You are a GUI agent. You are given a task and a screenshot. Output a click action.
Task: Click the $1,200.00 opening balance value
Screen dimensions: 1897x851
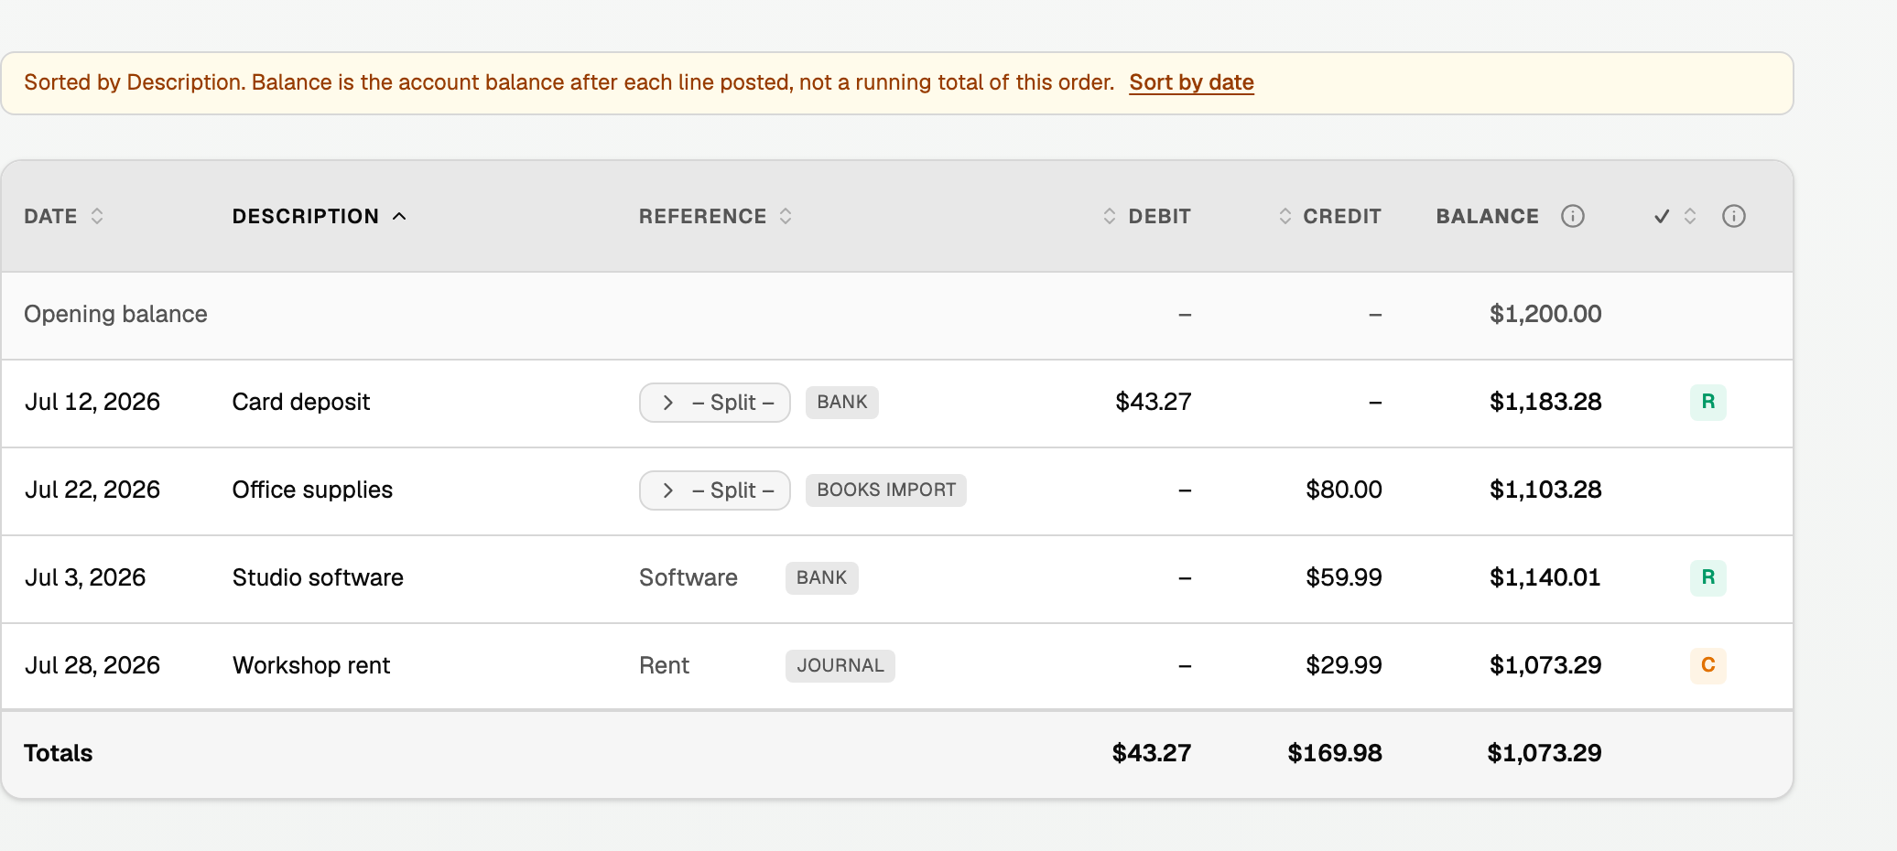tap(1545, 314)
